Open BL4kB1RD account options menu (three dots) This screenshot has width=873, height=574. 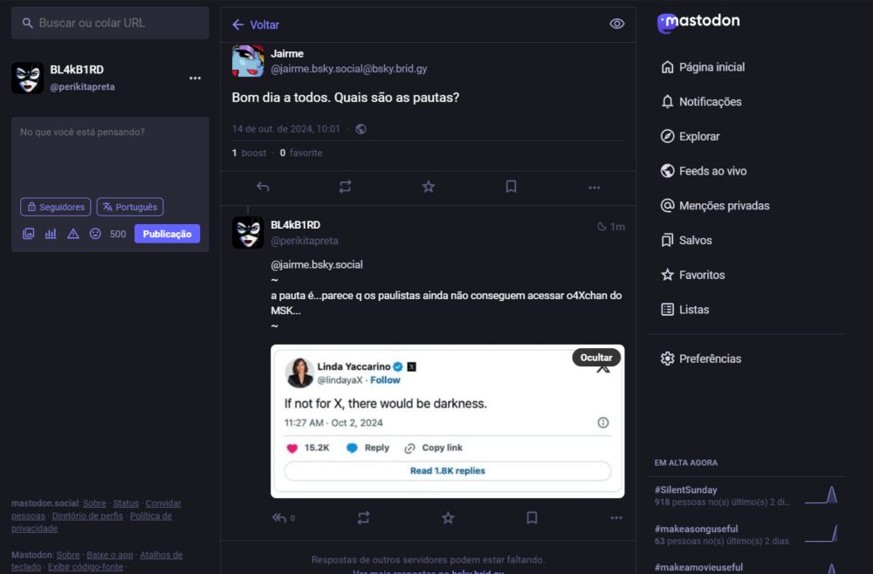(x=195, y=79)
